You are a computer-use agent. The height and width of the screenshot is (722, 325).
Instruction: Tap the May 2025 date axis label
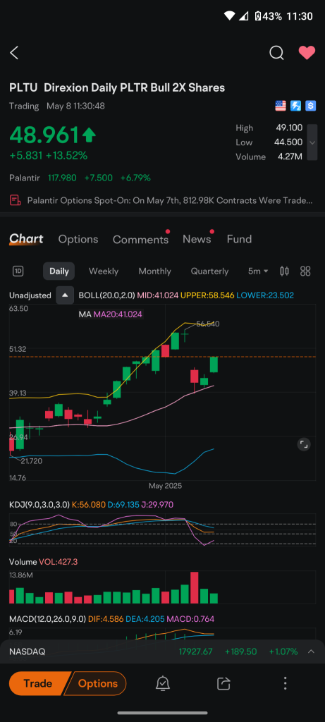165,486
